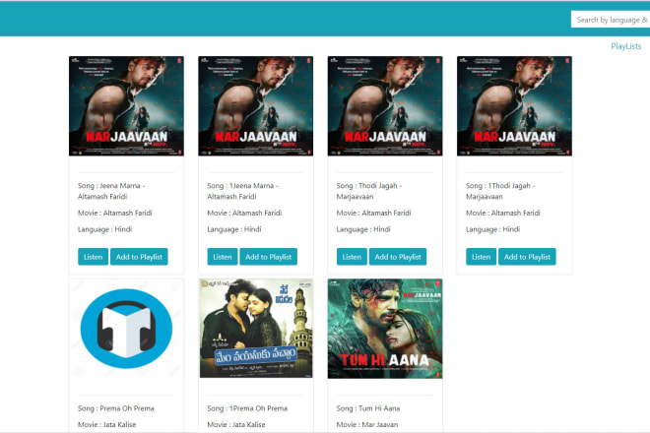Image resolution: width=650 pixels, height=433 pixels.
Task: Select 'Movie : Jata Kalise' under Prema Oh Prema
Action: [x=107, y=425]
